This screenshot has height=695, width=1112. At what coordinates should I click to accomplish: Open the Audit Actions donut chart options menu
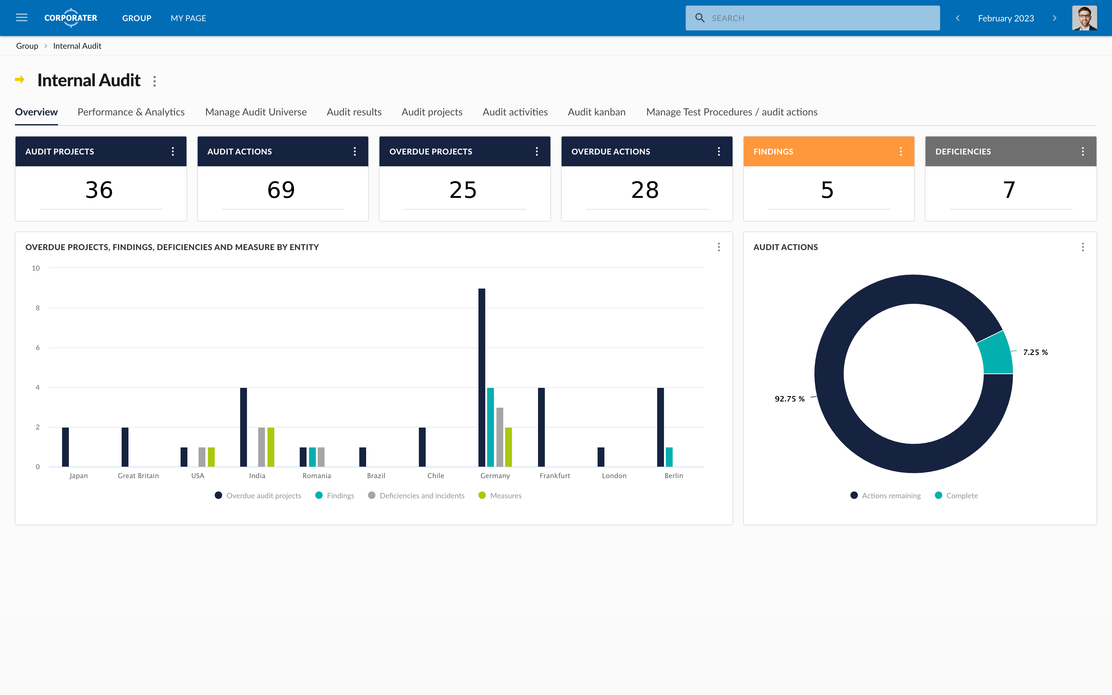coord(1083,247)
